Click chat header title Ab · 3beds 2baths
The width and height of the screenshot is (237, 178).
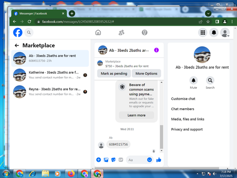click(129, 50)
